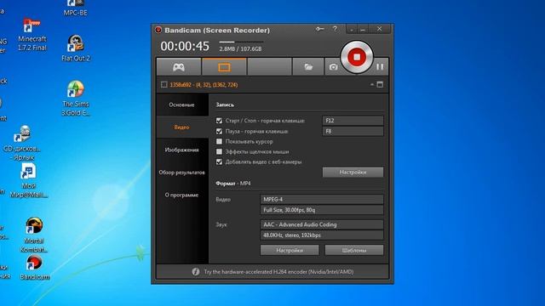The image size is (545, 306).
Task: Open Мой Мир@Mail desktop shortcut
Action: (x=28, y=180)
